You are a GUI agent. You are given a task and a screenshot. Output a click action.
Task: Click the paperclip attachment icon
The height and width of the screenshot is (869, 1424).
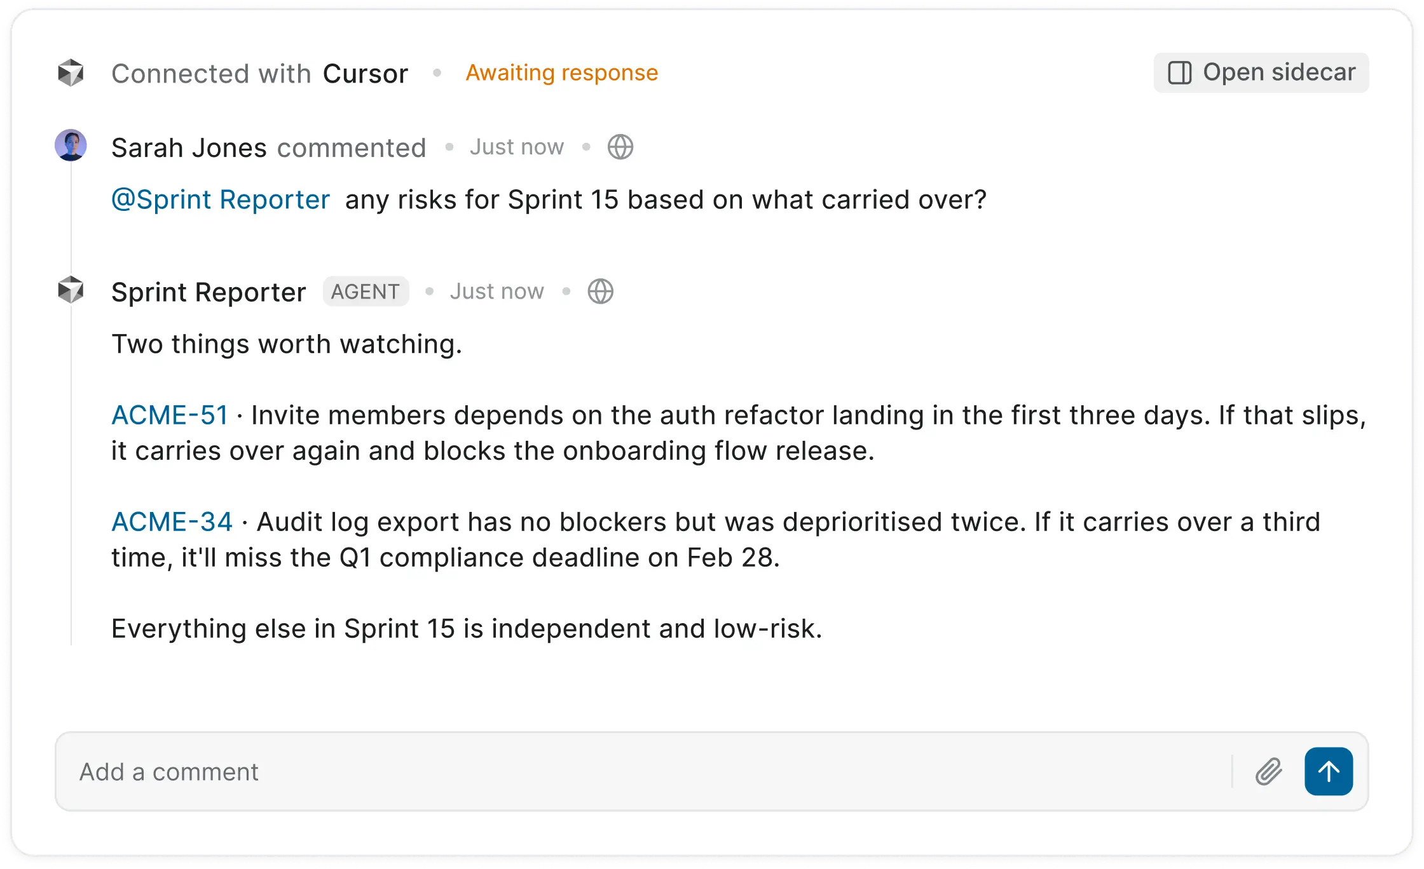(1268, 771)
